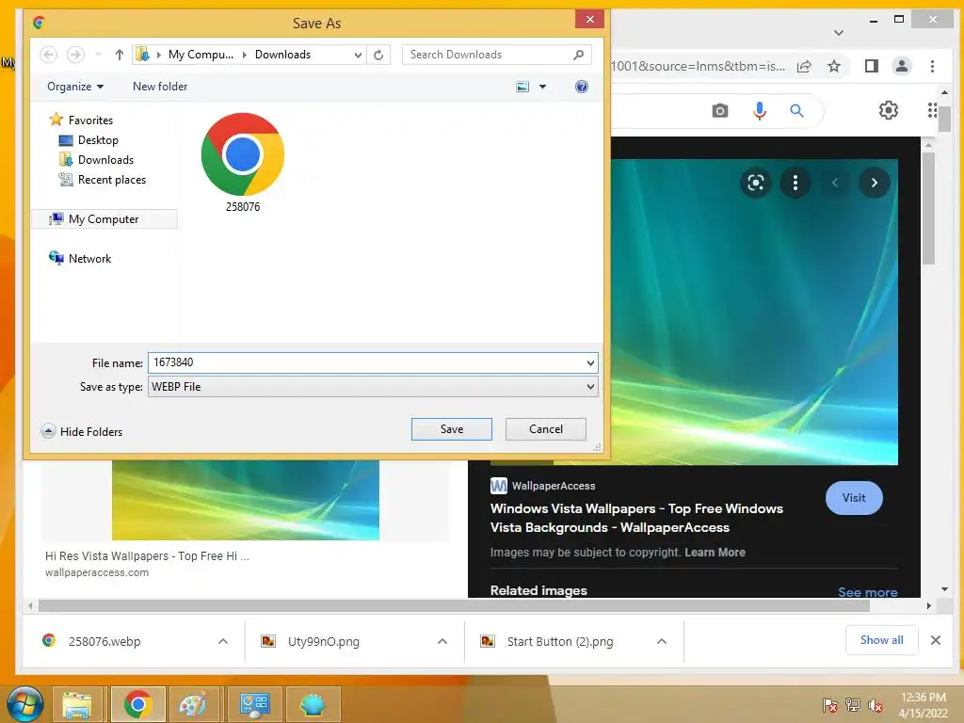The height and width of the screenshot is (723, 964).
Task: Search by image with camera icon
Action: [720, 111]
